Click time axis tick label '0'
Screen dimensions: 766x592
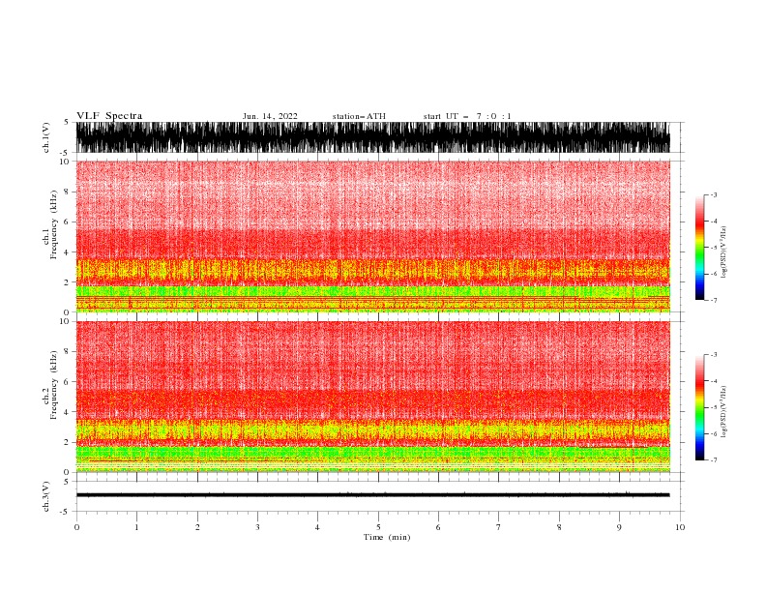(76, 527)
